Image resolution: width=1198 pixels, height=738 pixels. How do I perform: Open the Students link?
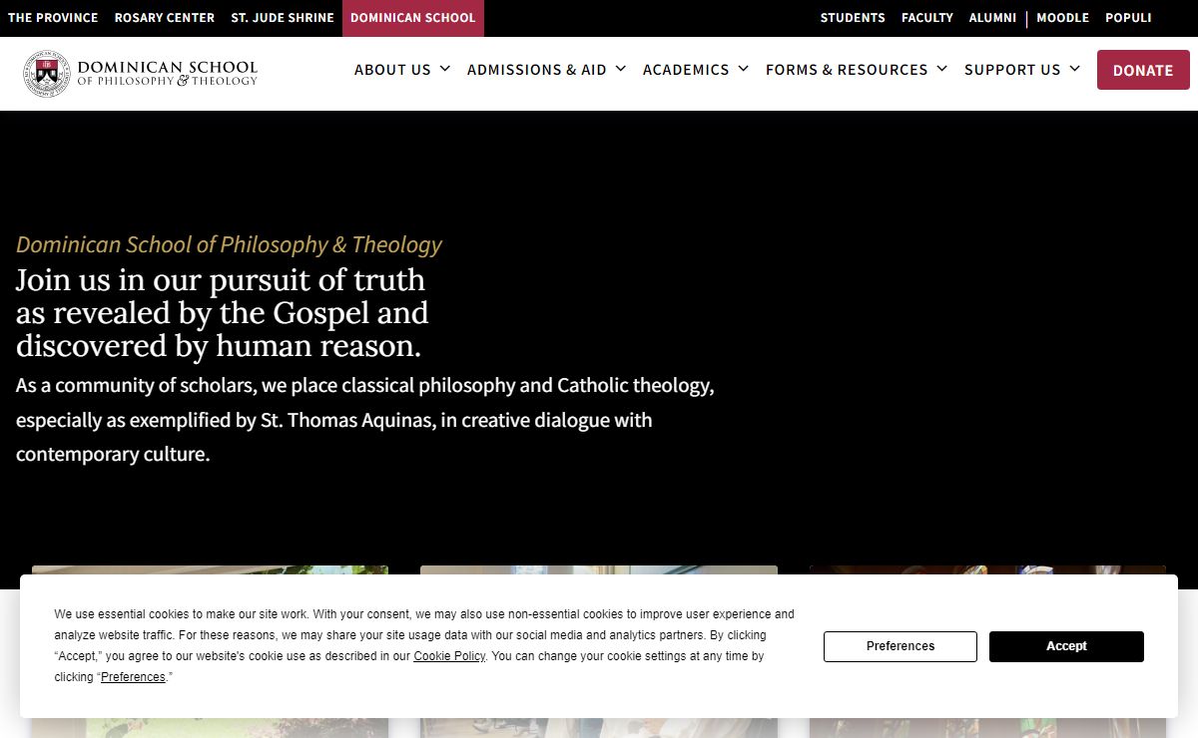pyautogui.click(x=853, y=18)
